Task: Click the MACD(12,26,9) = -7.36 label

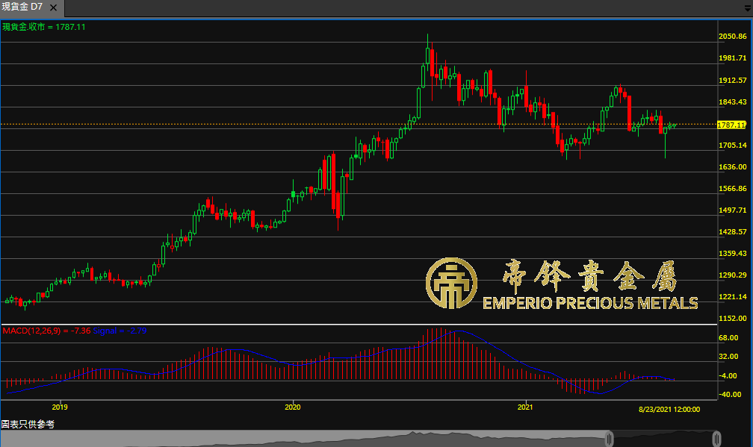Action: (x=46, y=331)
